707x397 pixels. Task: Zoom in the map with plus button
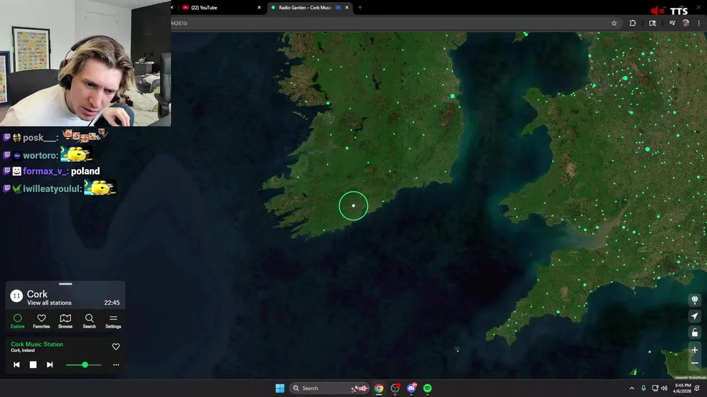click(x=695, y=350)
